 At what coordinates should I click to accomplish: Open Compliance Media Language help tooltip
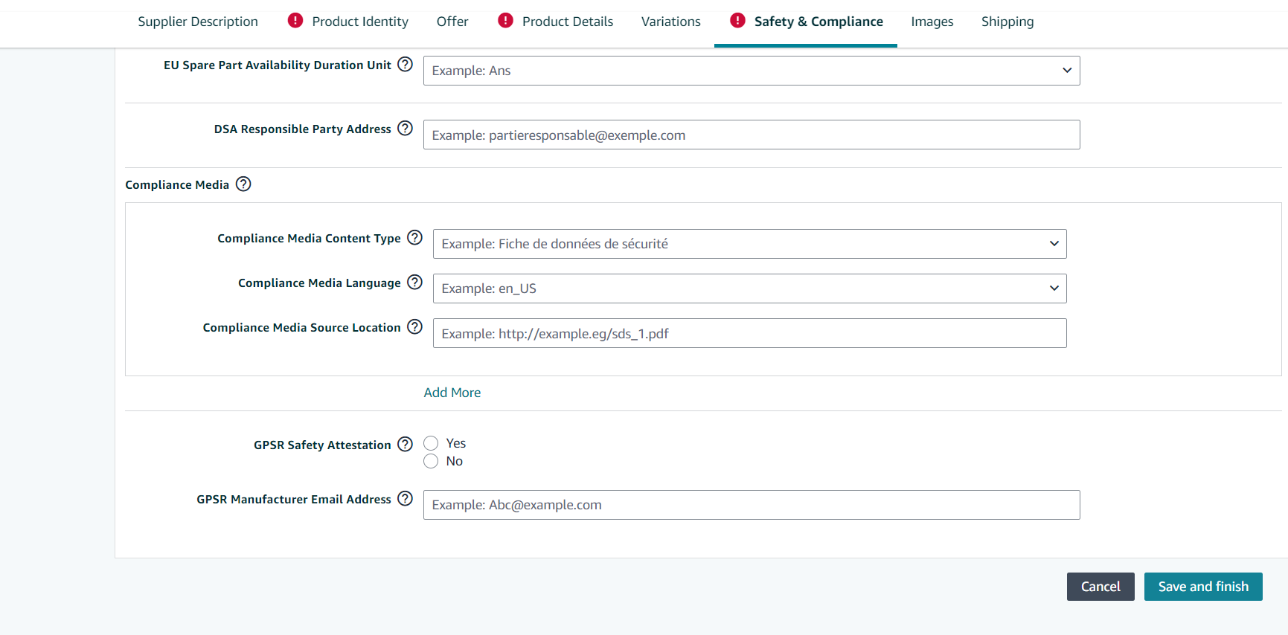(414, 283)
